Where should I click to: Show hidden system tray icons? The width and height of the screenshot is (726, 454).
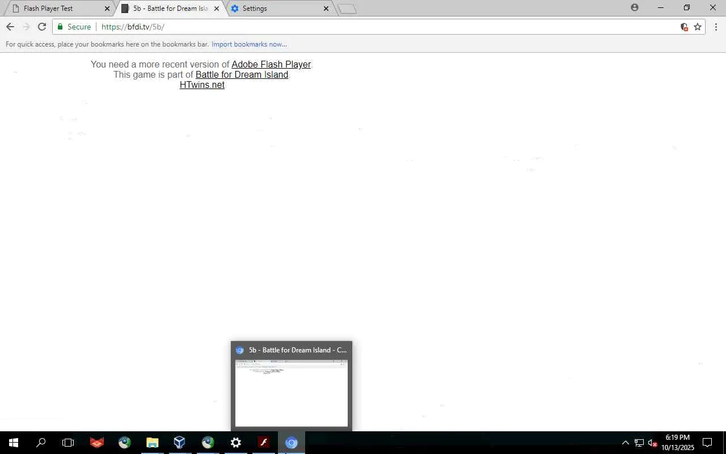(626, 443)
